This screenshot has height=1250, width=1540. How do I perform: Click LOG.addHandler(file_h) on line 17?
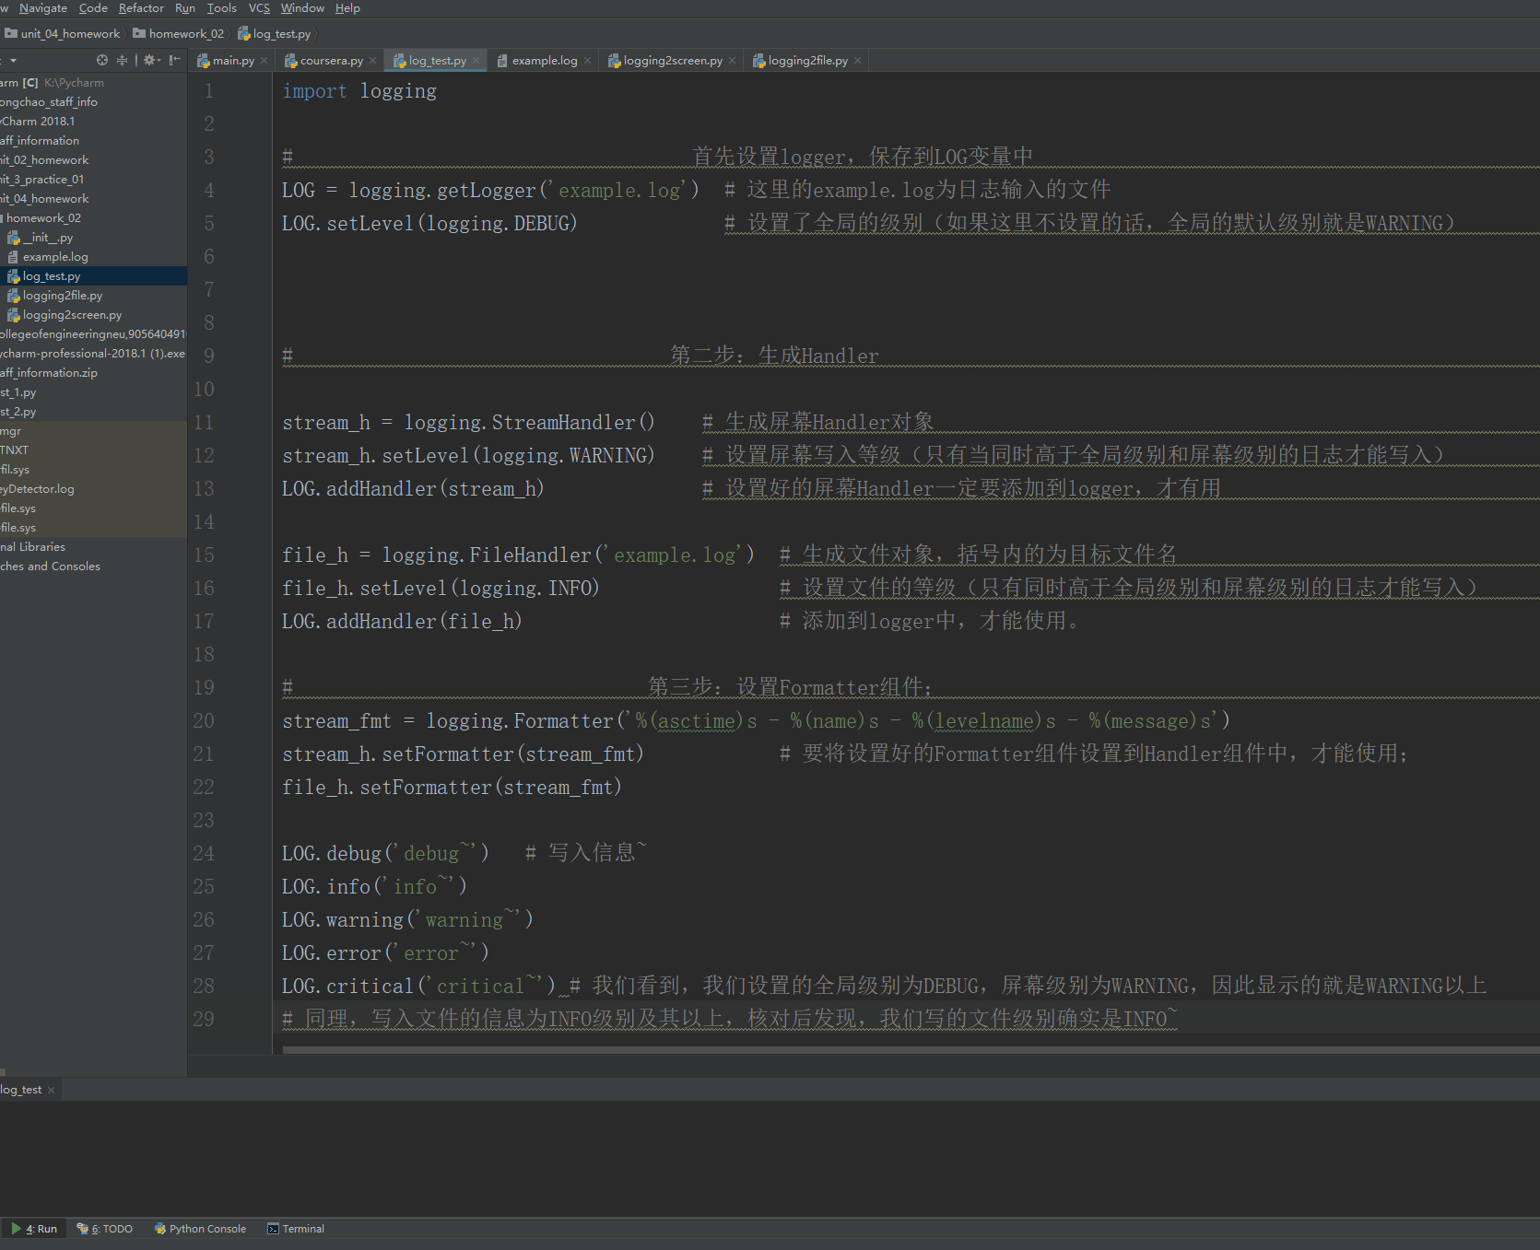[x=402, y=622]
